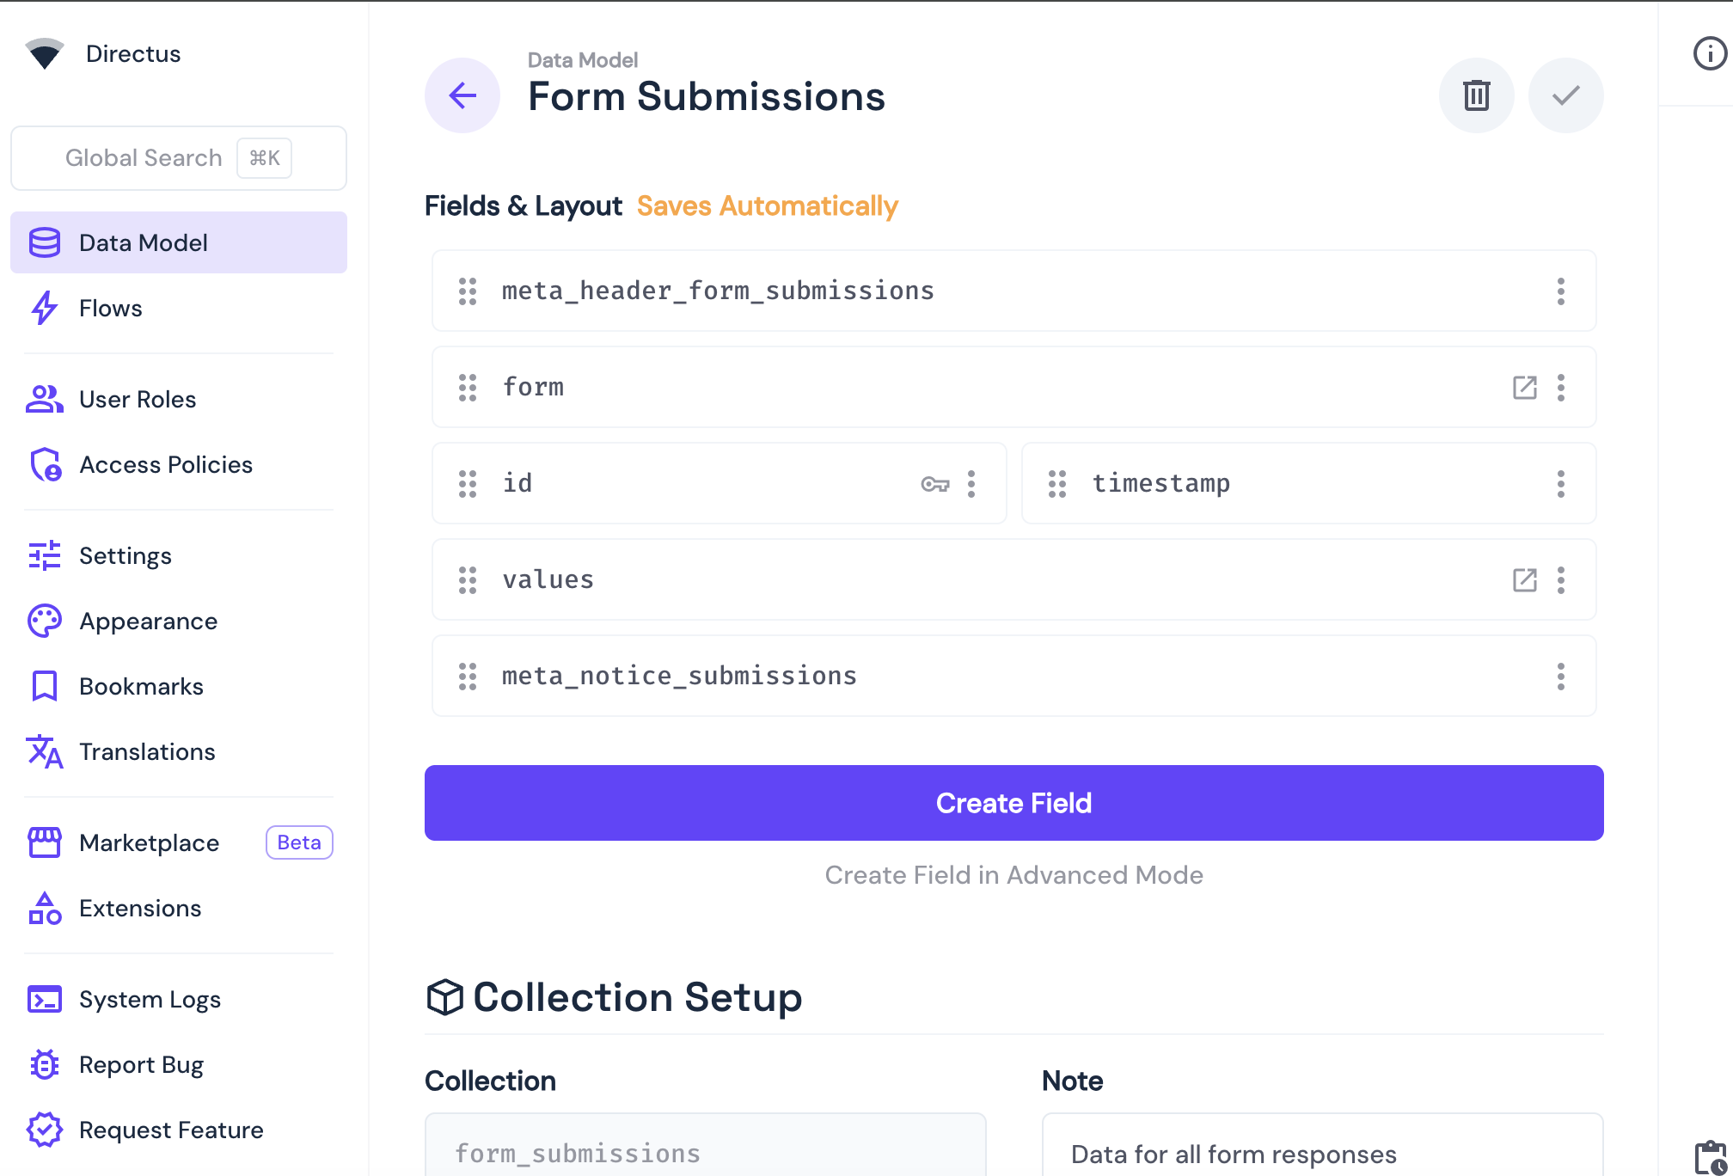Navigate back with the purple arrow button
1733x1176 pixels.
(x=462, y=95)
